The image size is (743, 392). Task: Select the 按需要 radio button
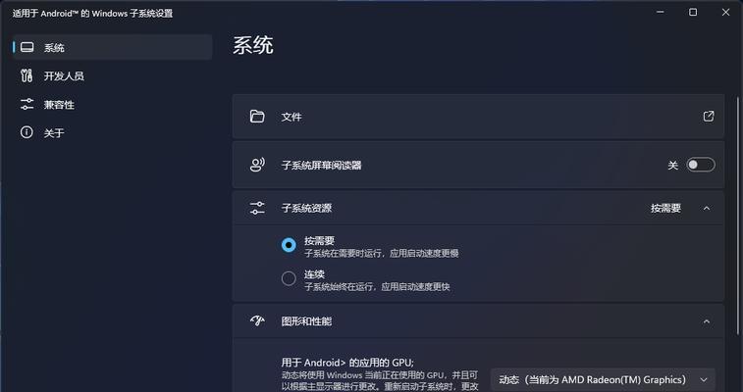coord(289,245)
